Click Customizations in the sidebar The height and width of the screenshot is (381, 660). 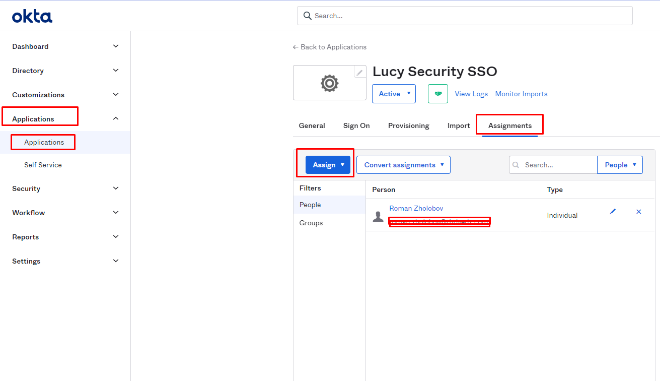pyautogui.click(x=38, y=95)
